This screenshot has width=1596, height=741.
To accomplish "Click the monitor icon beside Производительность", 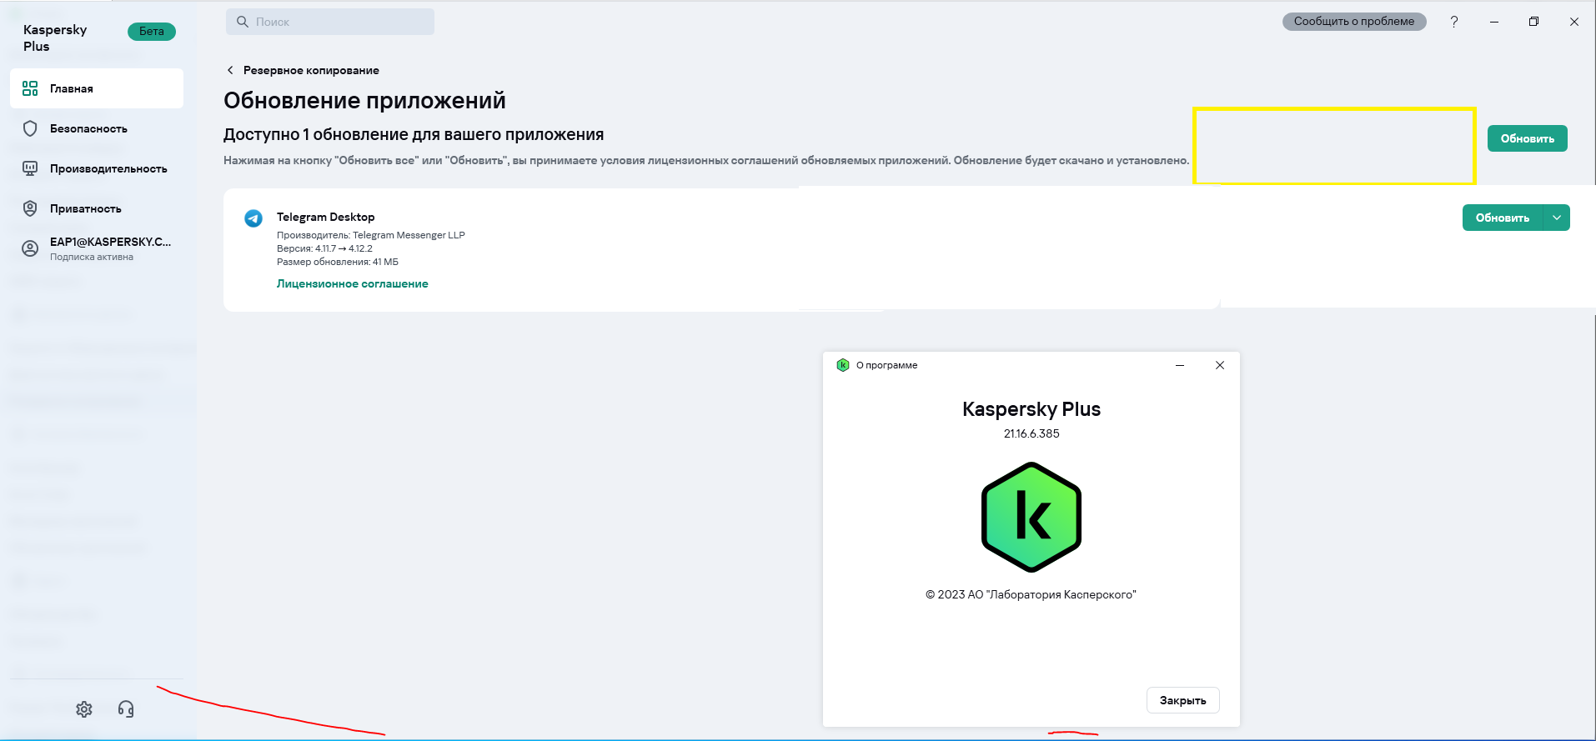I will [30, 168].
